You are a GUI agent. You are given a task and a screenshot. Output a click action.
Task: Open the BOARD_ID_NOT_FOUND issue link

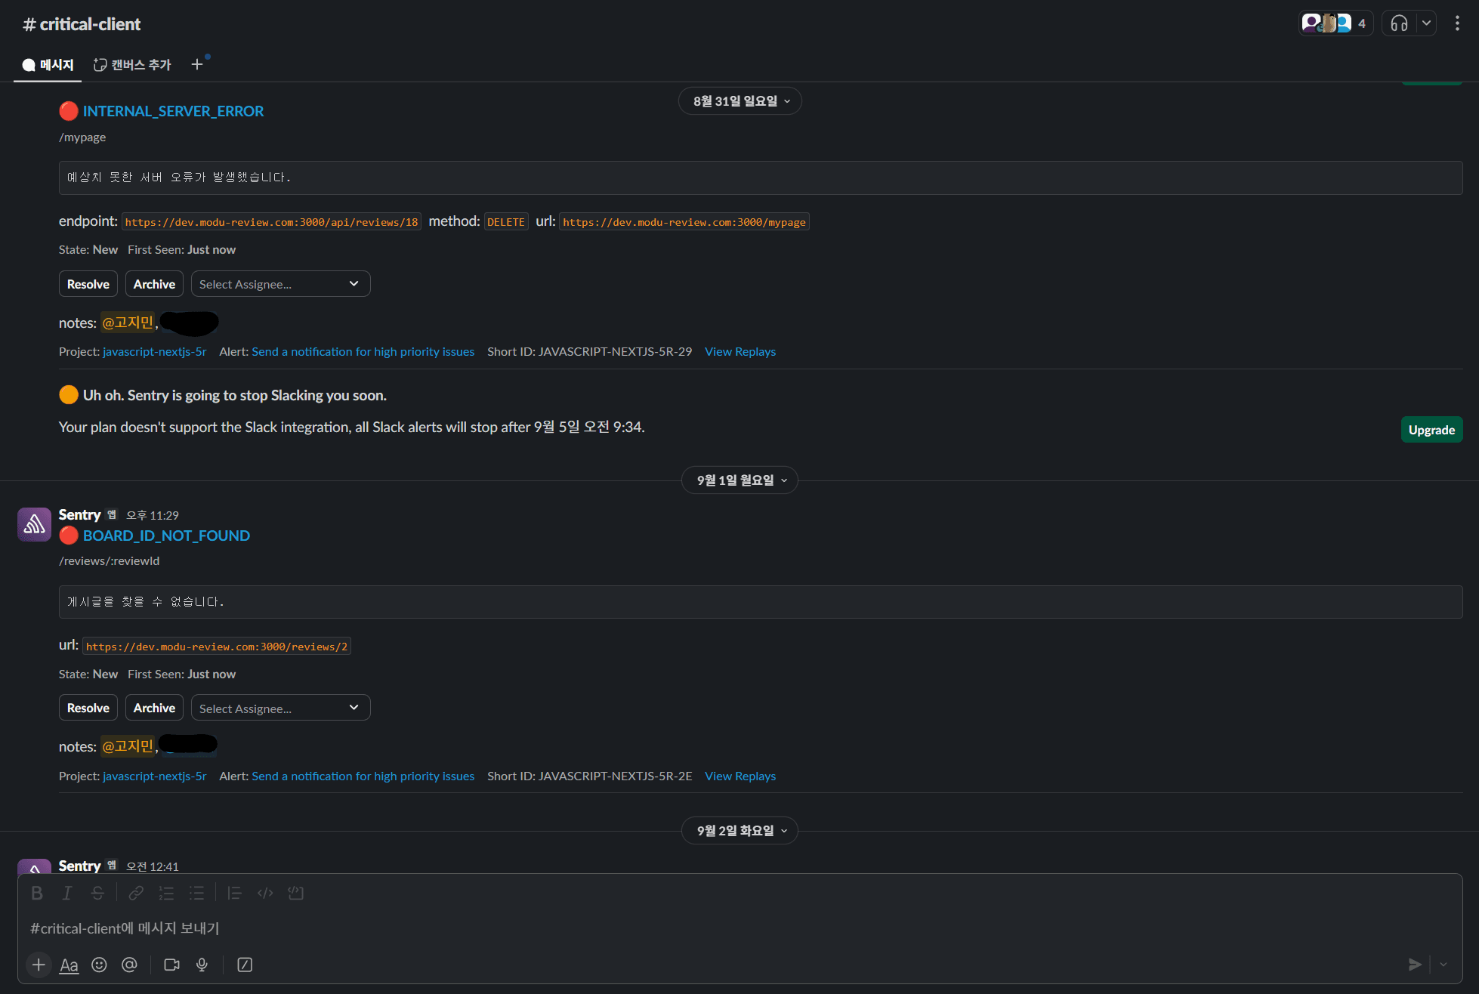[x=166, y=536]
